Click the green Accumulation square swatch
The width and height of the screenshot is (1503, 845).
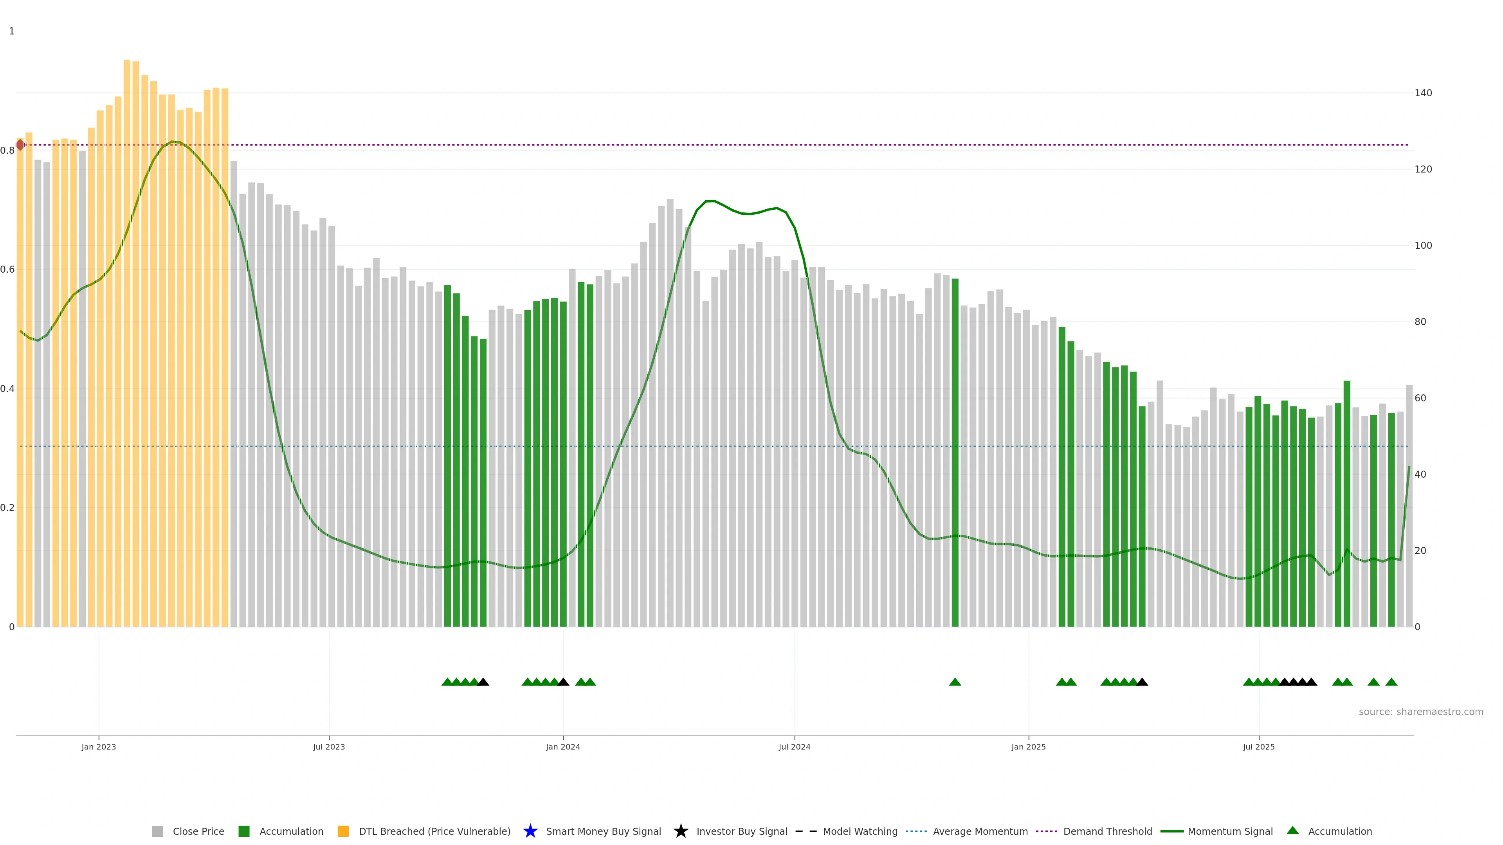point(244,831)
